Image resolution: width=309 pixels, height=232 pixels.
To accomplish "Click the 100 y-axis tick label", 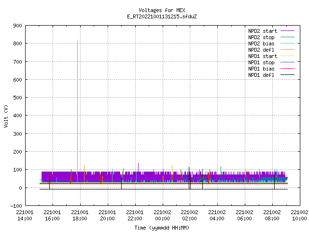I will 17,170.
